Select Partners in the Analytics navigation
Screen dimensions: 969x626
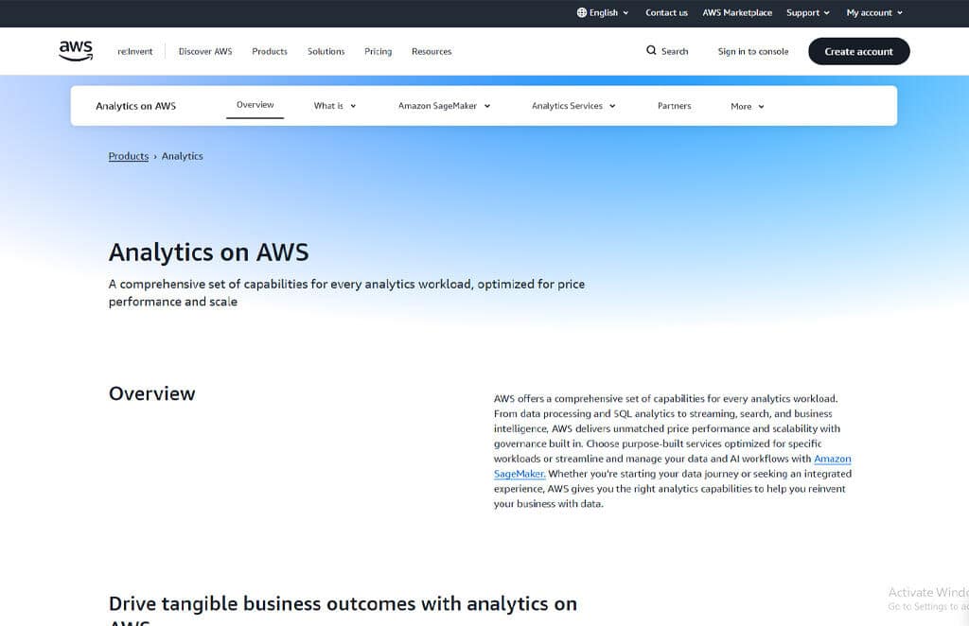tap(674, 106)
